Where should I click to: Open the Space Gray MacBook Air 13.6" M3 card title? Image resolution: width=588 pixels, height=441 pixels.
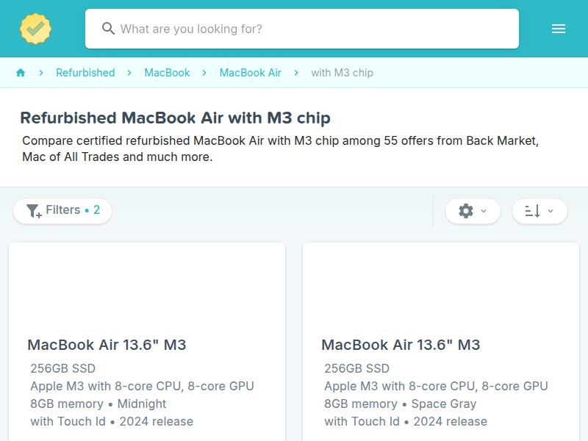pos(401,345)
